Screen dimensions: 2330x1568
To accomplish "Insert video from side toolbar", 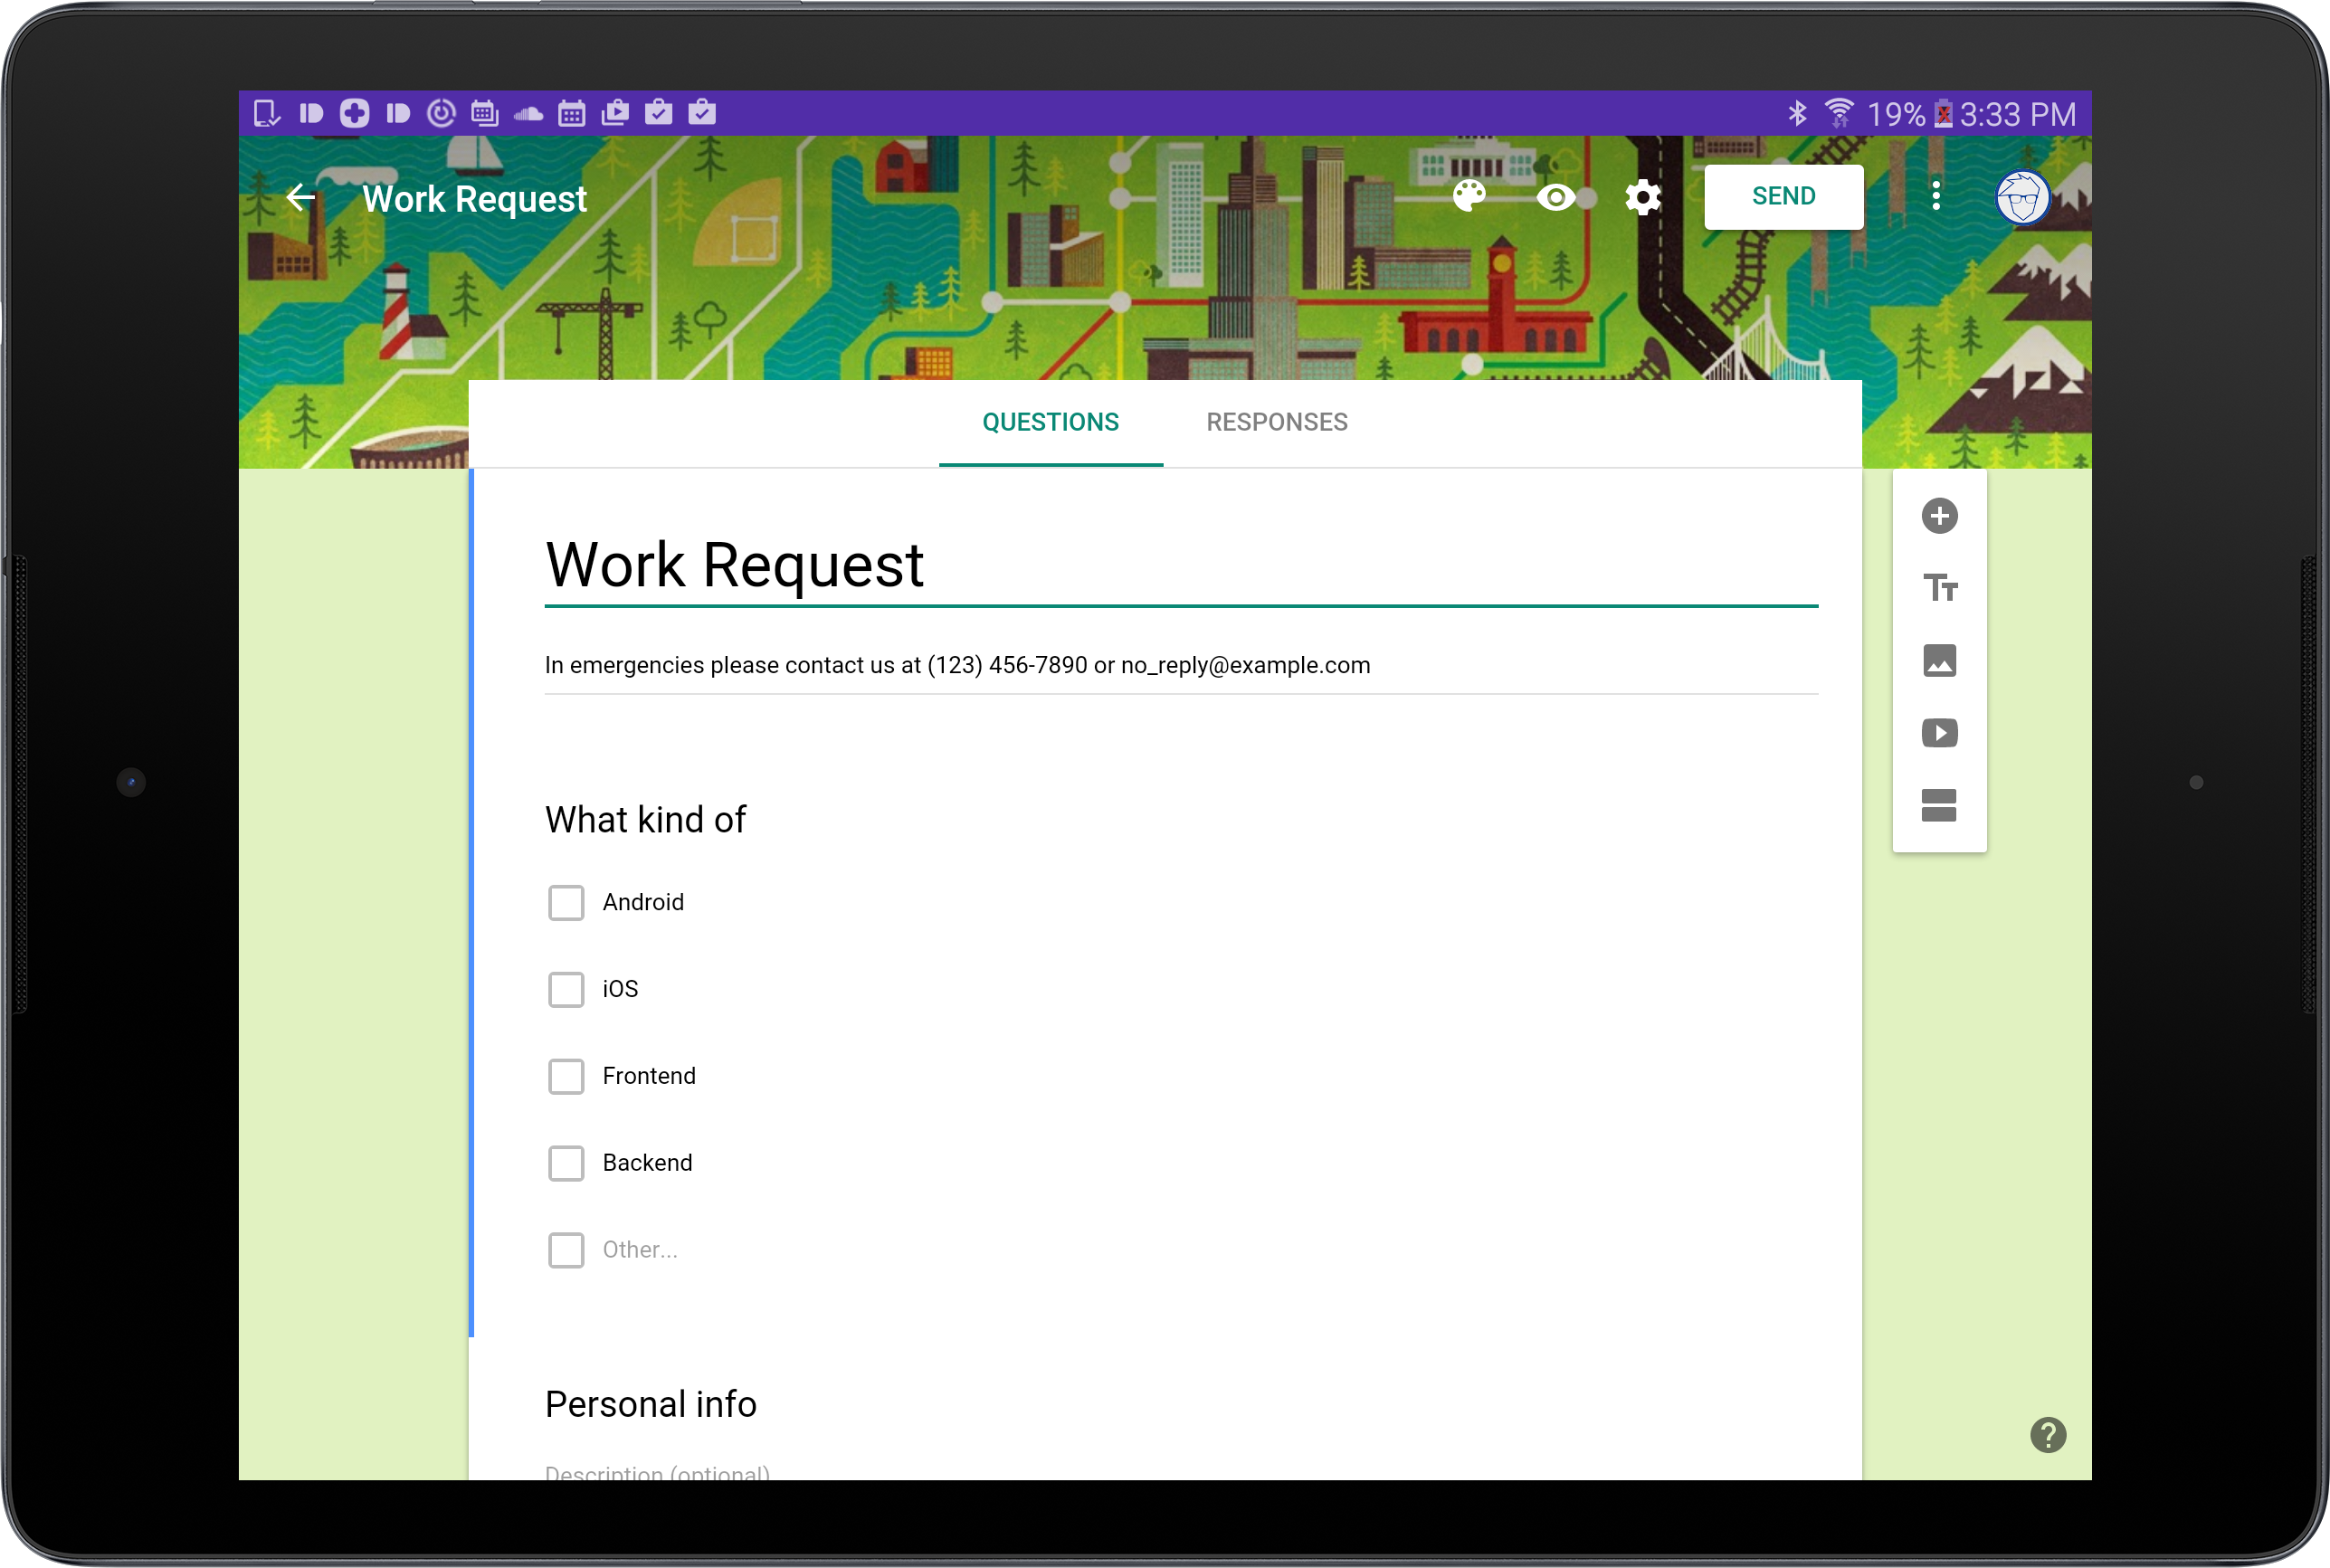I will (1939, 733).
